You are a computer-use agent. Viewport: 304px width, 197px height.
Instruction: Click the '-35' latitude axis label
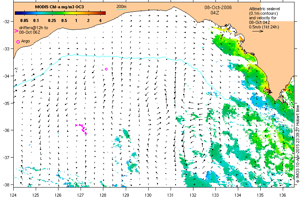coord(6,103)
